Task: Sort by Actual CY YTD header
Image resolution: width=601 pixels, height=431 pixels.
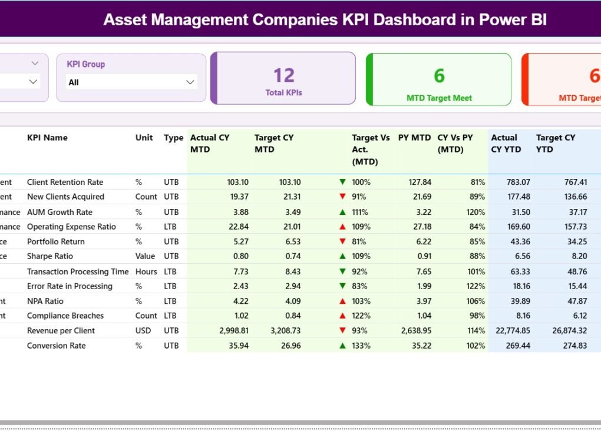Action: point(506,143)
